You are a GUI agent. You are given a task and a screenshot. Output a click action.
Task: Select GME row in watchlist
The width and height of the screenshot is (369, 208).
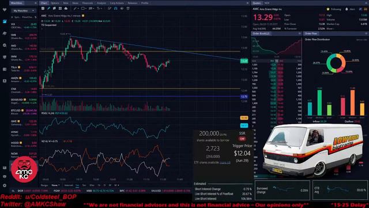click(24, 122)
